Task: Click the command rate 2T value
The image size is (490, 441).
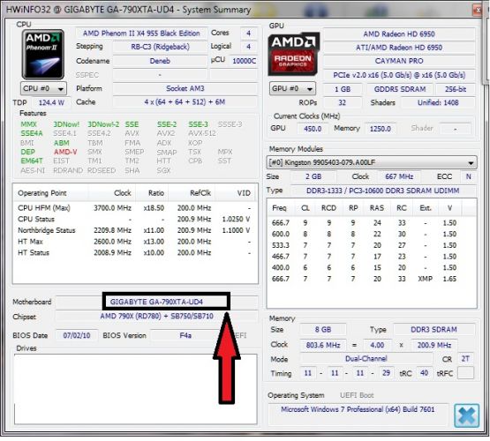Action: pyautogui.click(x=465, y=359)
